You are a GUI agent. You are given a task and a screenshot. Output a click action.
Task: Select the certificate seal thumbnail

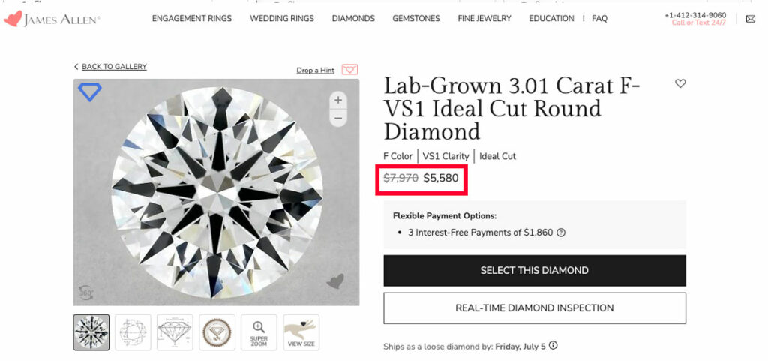tap(217, 332)
